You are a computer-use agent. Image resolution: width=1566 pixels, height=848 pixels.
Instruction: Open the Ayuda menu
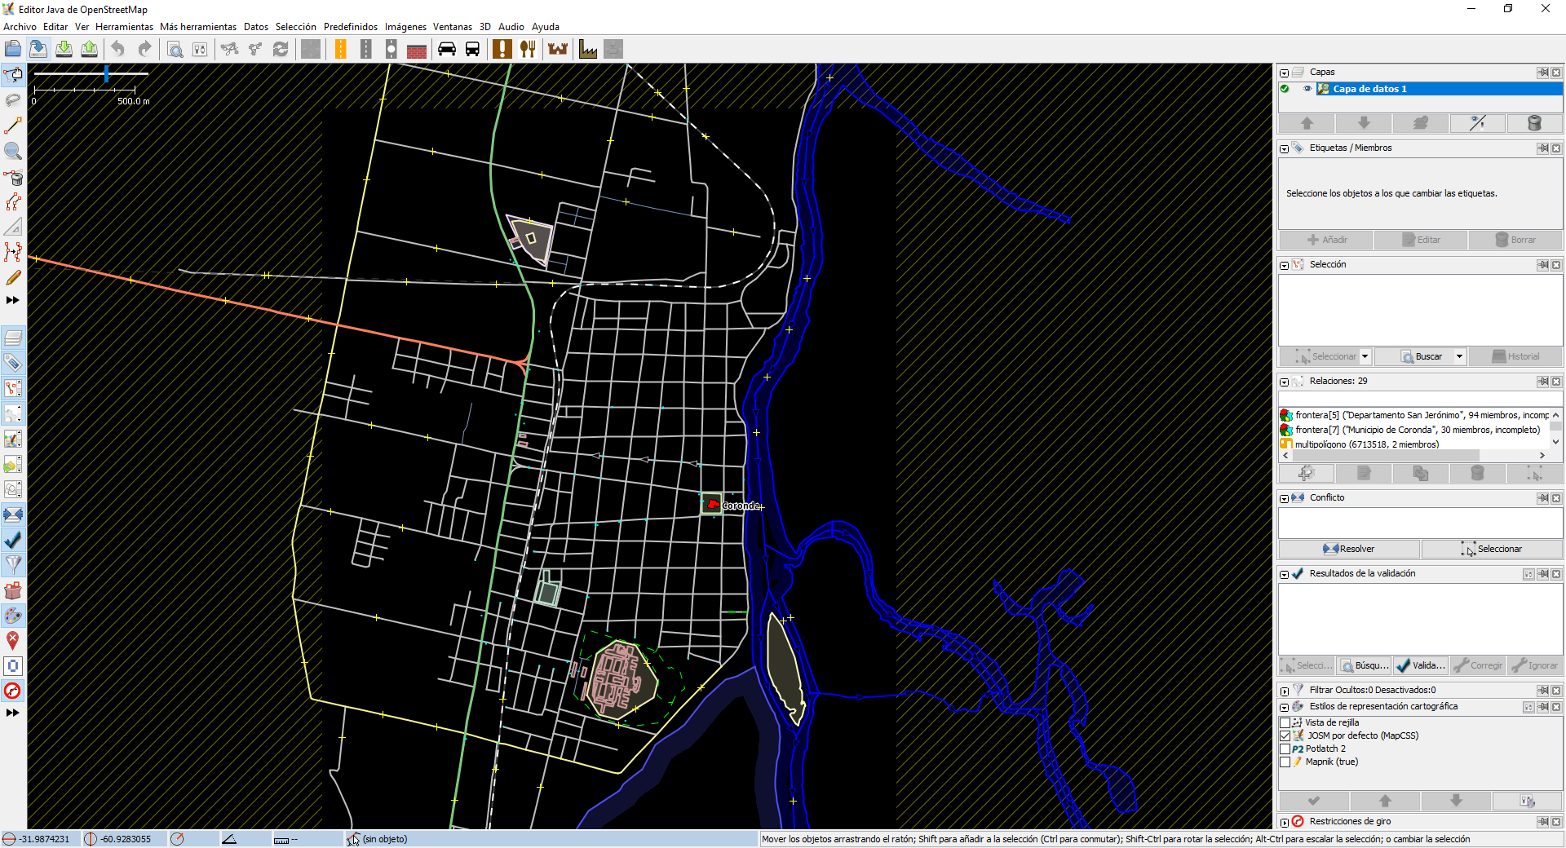click(x=546, y=27)
